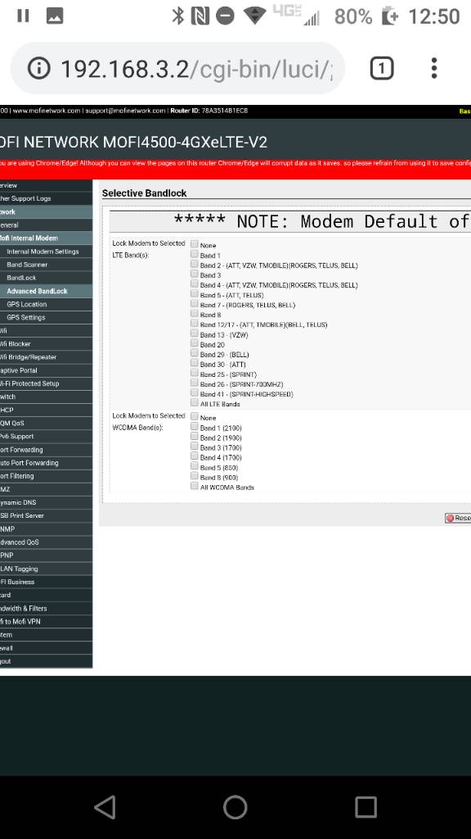The width and height of the screenshot is (471, 839).
Task: Tap the Android recent apps square button
Action: (x=366, y=807)
